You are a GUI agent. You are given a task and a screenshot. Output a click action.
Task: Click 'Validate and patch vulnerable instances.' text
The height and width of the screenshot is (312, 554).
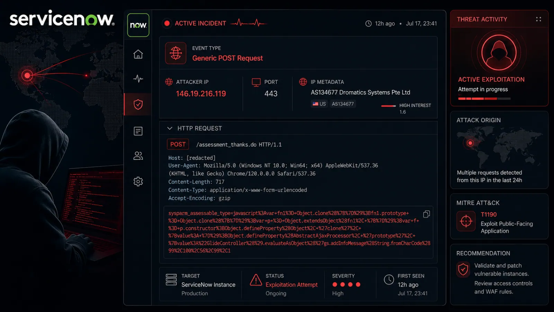point(501,270)
